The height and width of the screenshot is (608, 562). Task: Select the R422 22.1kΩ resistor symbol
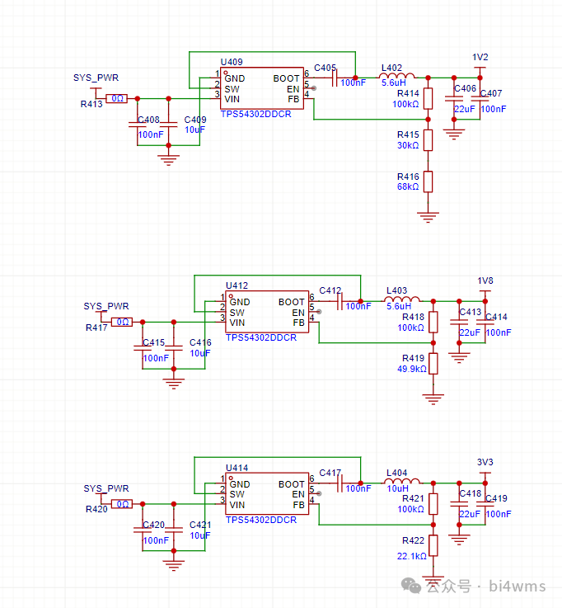pyautogui.click(x=433, y=545)
